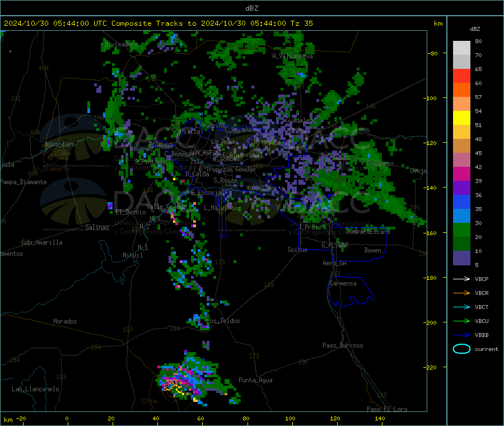Screen dimensions: 504x426
Task: Click the 'Tz 35' text in header
Action: (301, 24)
